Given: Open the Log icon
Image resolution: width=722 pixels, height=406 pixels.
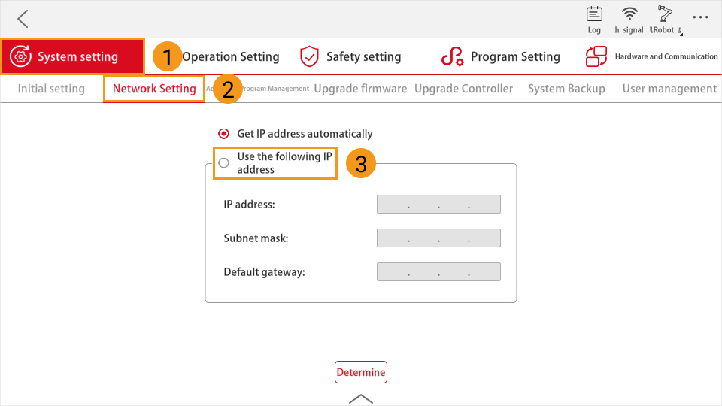Looking at the screenshot, I should point(594,14).
